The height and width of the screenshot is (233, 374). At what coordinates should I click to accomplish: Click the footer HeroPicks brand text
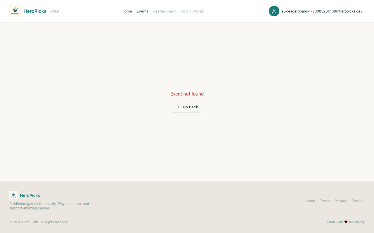30,195
